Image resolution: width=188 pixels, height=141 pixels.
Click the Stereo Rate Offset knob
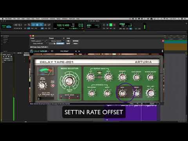pos(92,93)
